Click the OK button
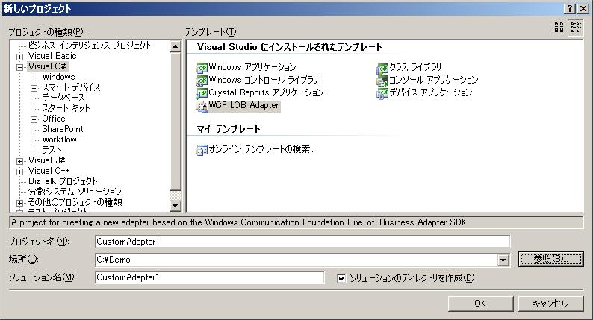 pos(480,304)
